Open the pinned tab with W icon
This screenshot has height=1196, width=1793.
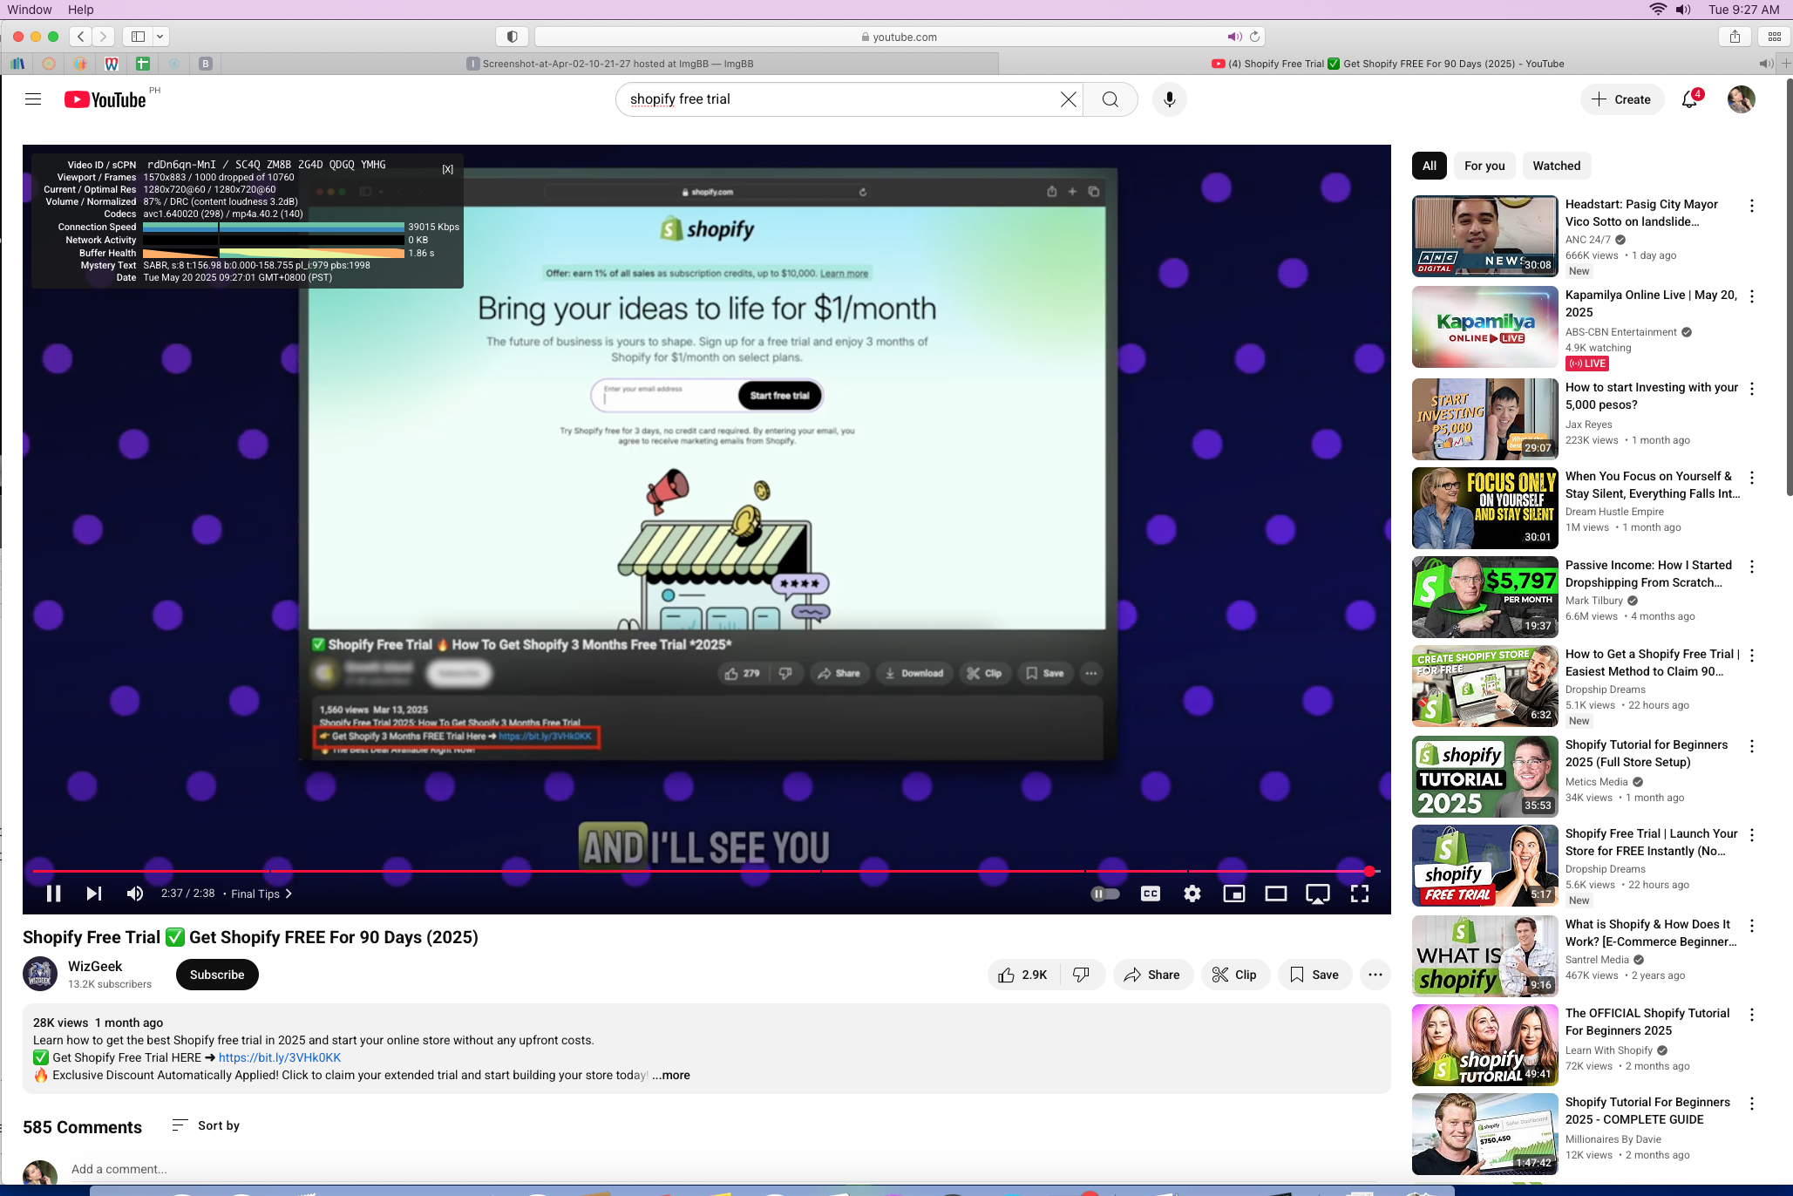pos(112,64)
